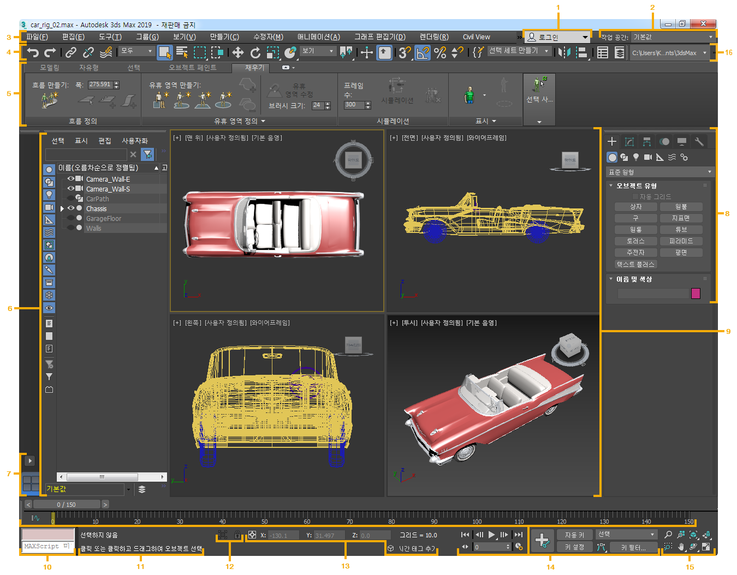Viewport: 737px width, 575px height.
Task: Select the Pan View hand tool
Action: click(681, 547)
